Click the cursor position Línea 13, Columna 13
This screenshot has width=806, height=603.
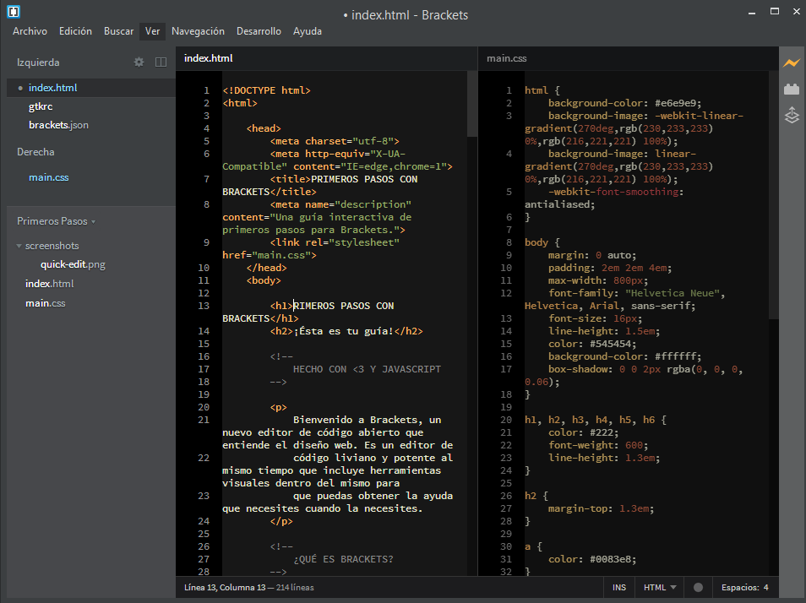225,587
